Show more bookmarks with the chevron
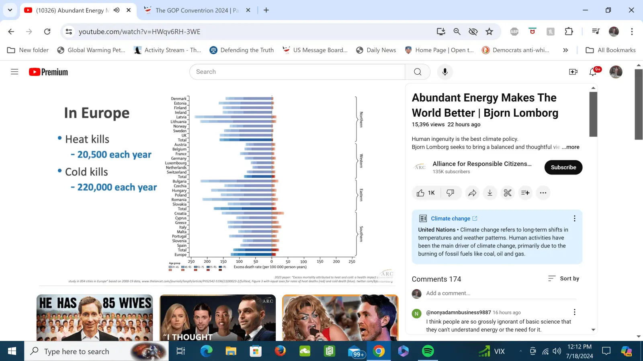The height and width of the screenshot is (361, 643). point(565,50)
